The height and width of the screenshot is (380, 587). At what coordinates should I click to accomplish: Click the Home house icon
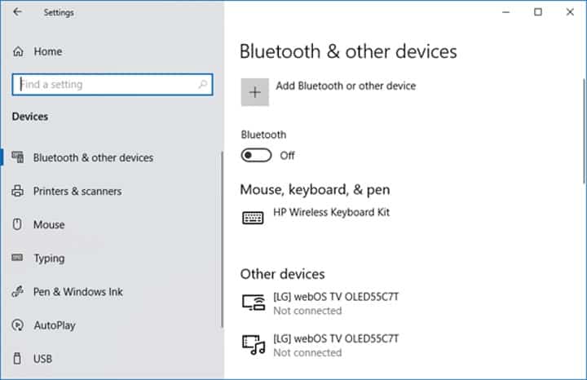point(18,51)
